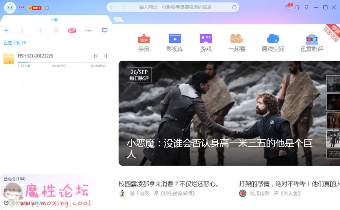Viewport: 340px width, 210px height.
Task: Open article 校园霸凌都拿来消费
Action: tap(169, 184)
